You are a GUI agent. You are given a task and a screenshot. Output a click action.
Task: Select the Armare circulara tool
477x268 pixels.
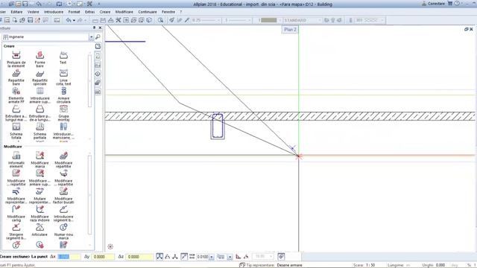tap(63, 95)
